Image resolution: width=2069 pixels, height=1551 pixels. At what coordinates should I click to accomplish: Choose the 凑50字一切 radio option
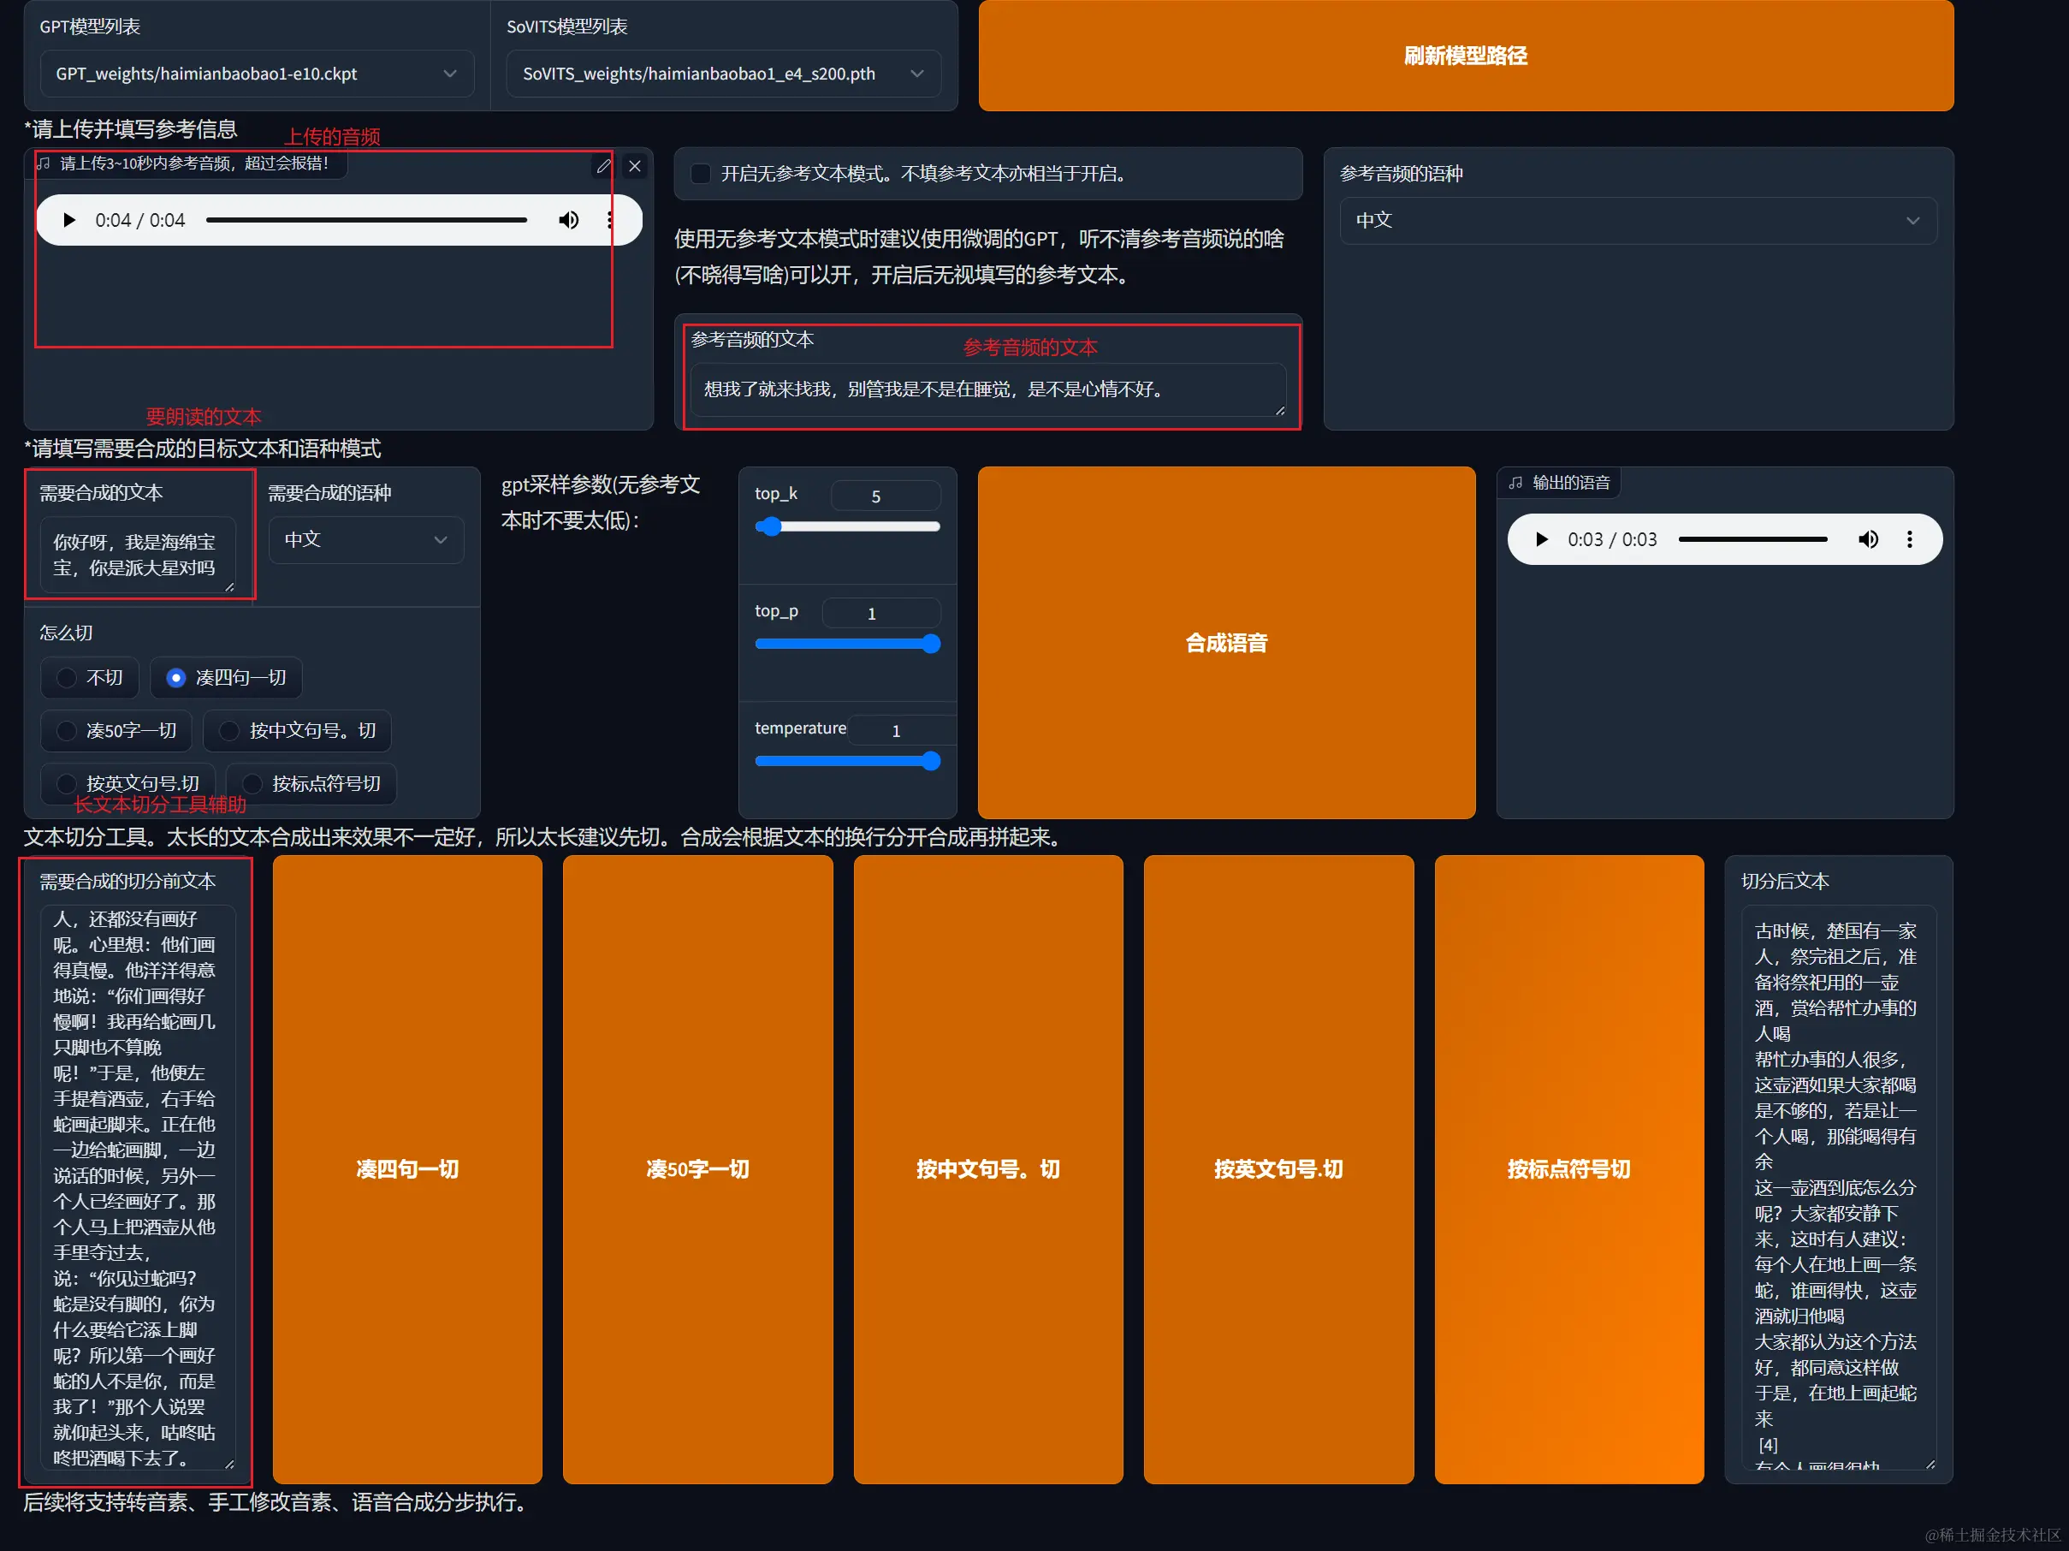tap(68, 731)
